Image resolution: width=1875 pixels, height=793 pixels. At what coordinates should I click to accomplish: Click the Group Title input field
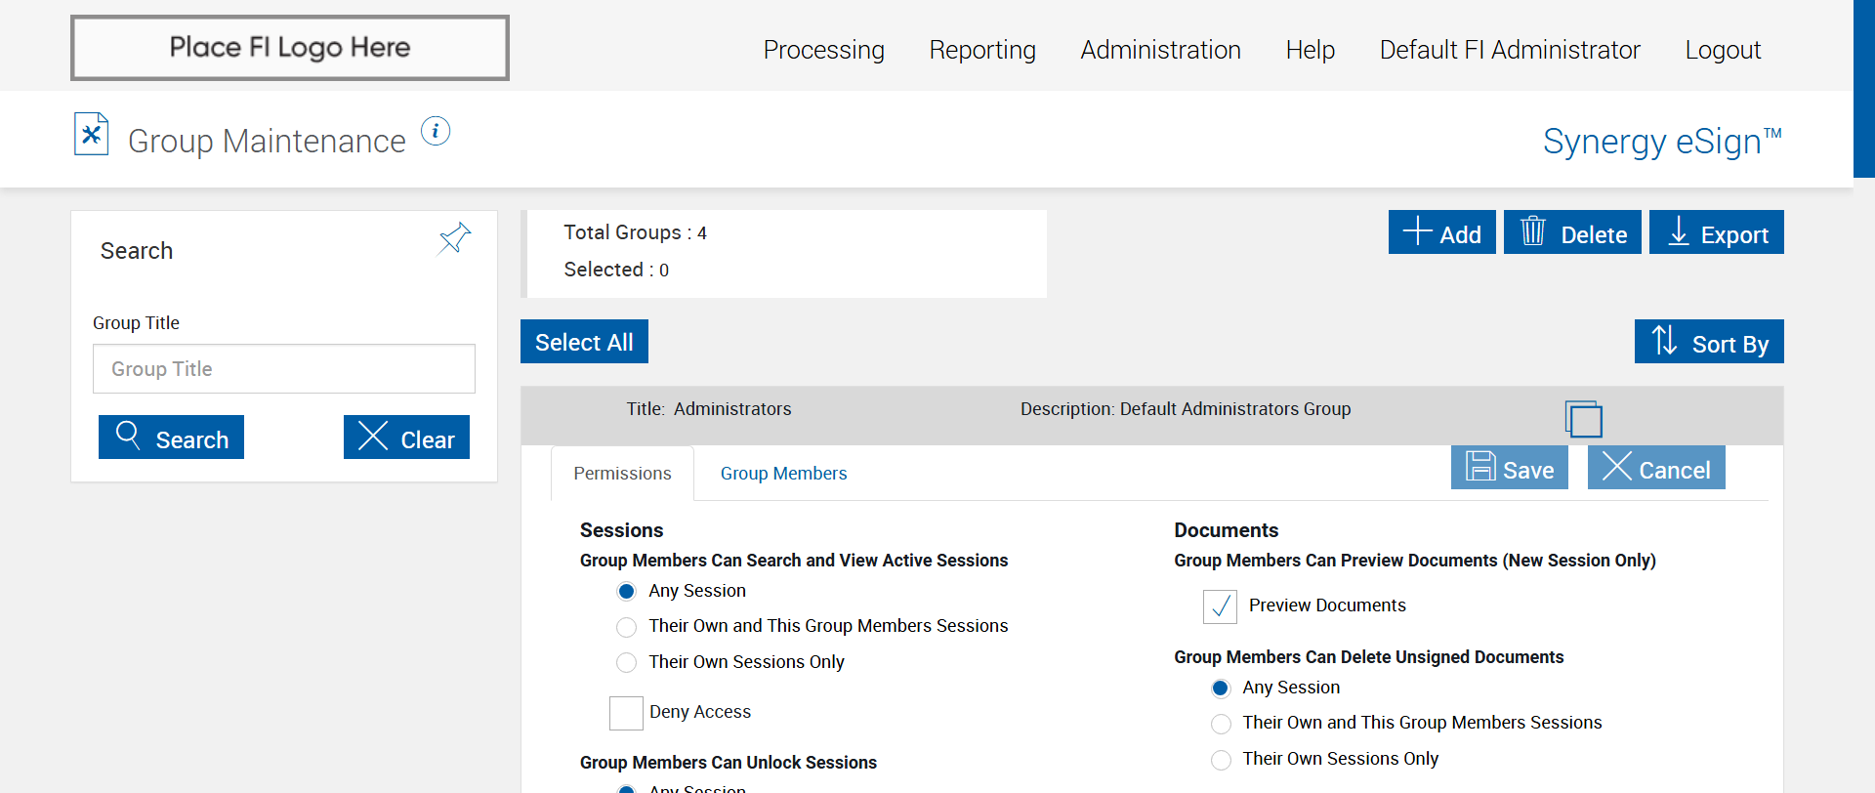click(x=284, y=369)
